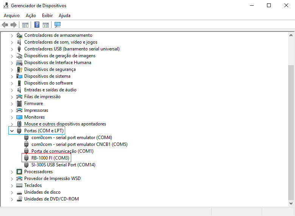Click the Monitores monitor icon

click(x=19, y=117)
